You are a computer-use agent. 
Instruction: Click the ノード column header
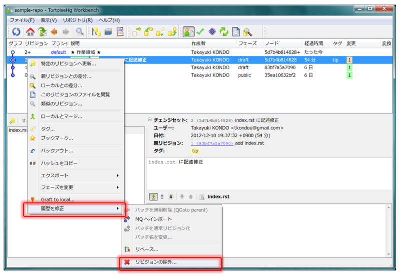pos(283,43)
